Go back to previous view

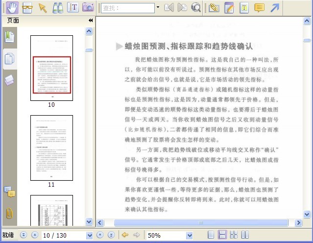(x=125, y=235)
